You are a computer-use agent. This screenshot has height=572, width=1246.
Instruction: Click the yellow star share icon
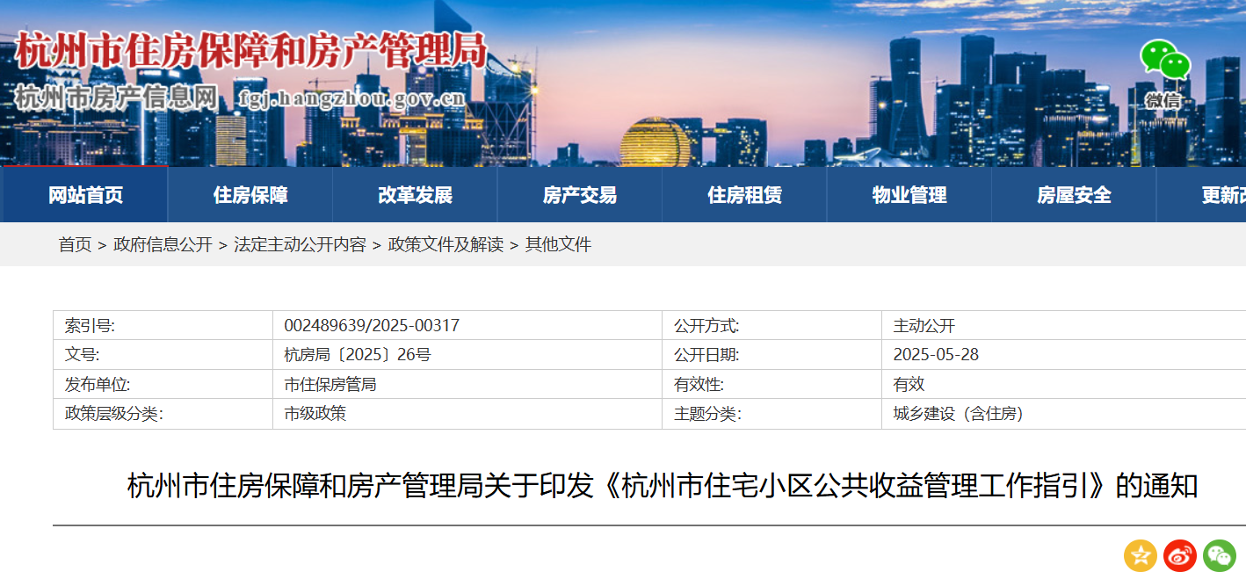[1140, 555]
